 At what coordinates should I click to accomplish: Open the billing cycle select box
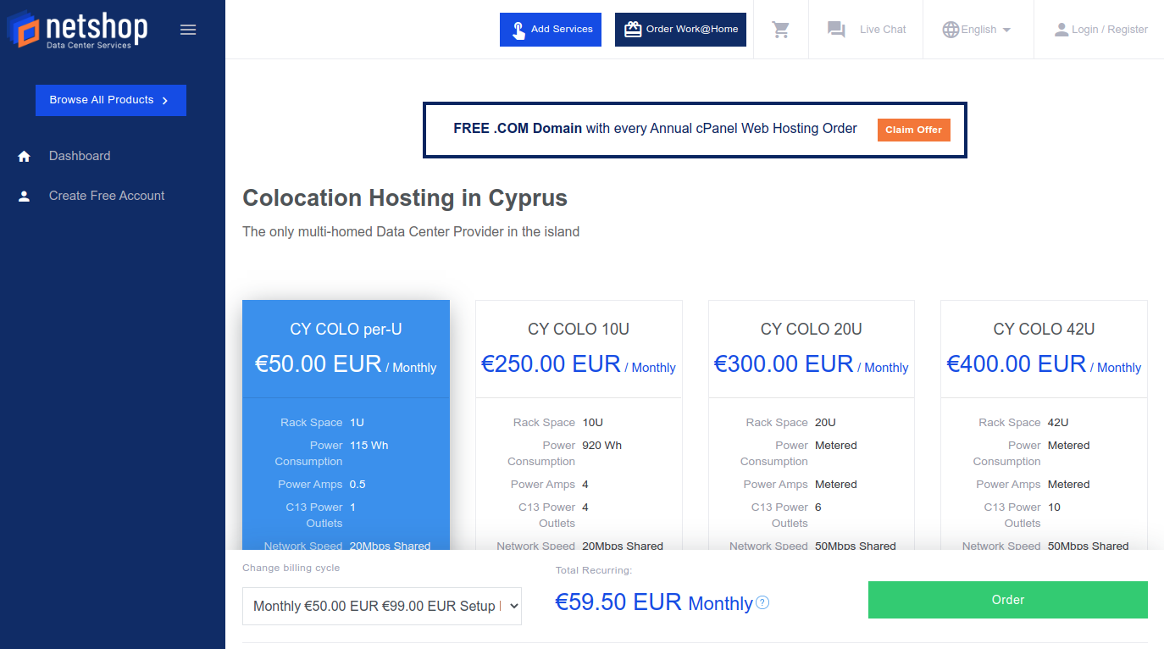382,607
